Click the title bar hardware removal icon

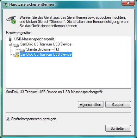click(x=5, y=4)
